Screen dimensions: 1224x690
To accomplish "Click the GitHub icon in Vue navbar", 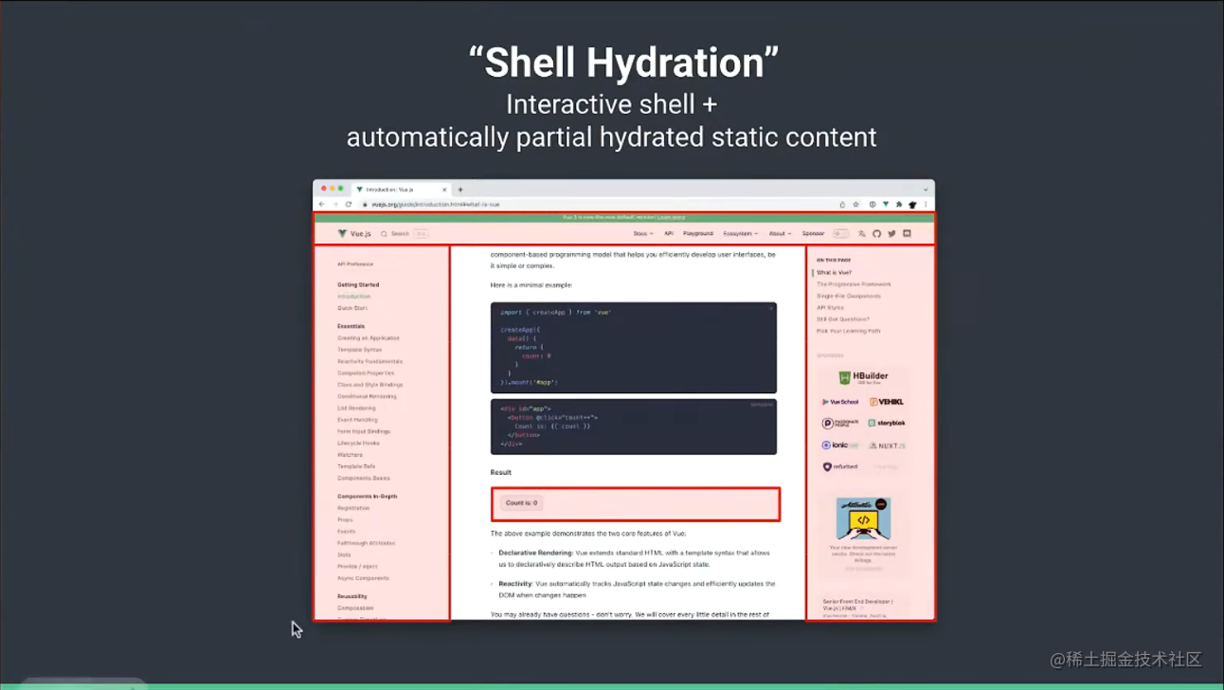I will [876, 233].
